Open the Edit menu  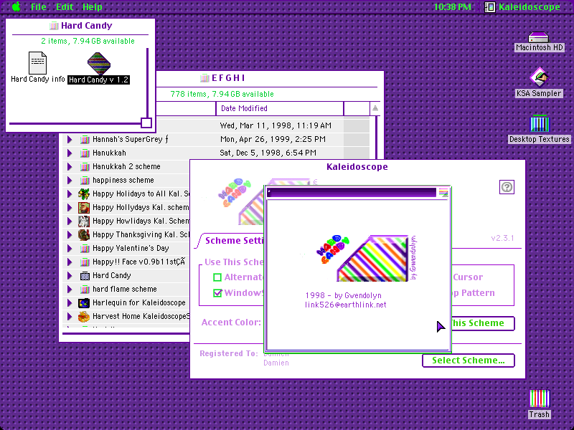pyautogui.click(x=65, y=7)
